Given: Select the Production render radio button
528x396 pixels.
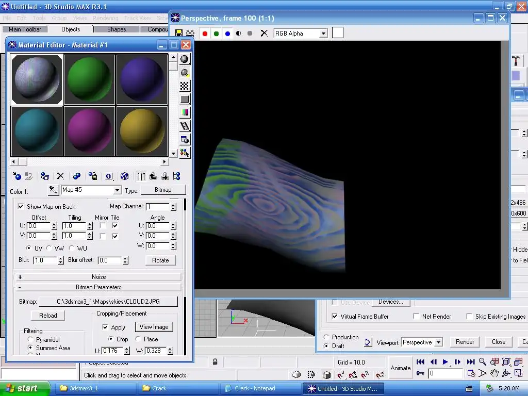Looking at the screenshot, I should pyautogui.click(x=326, y=337).
